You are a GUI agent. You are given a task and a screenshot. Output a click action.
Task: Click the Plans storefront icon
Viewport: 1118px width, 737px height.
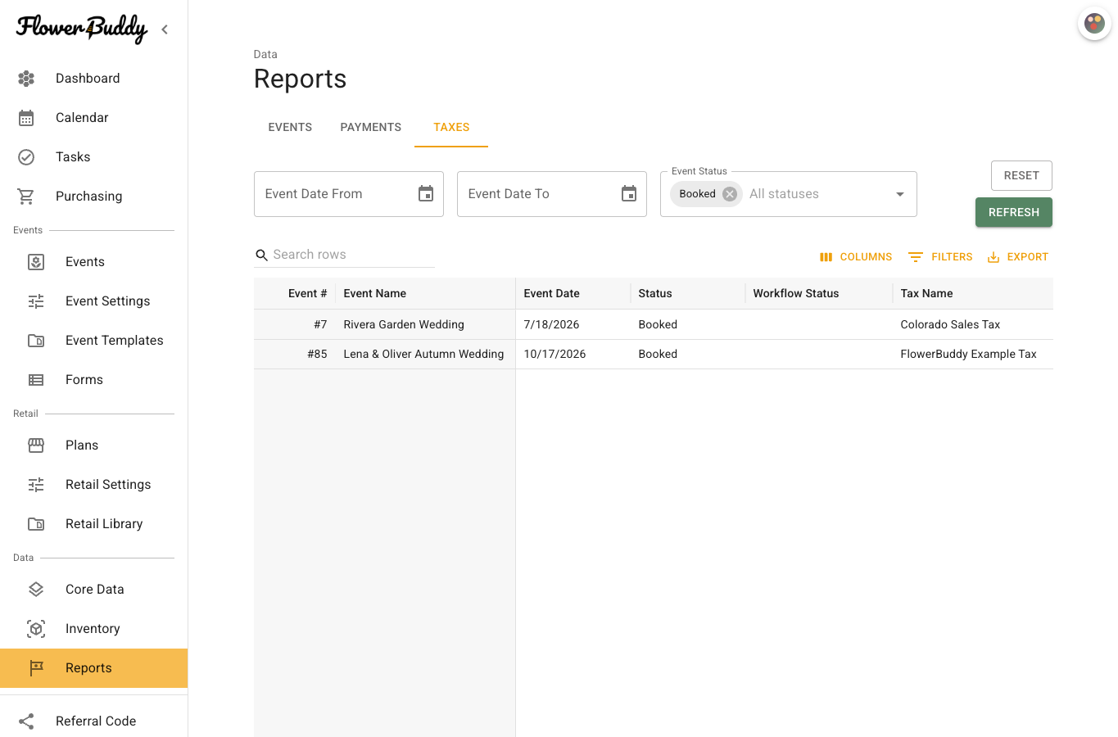tap(36, 445)
